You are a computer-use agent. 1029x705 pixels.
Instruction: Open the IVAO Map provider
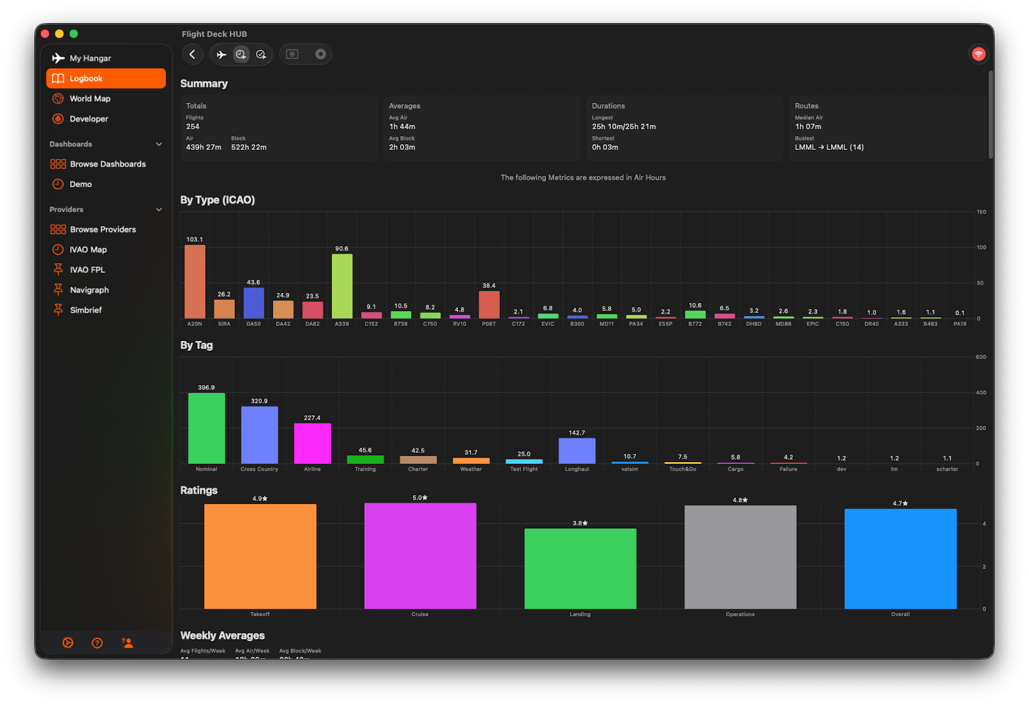tap(88, 250)
